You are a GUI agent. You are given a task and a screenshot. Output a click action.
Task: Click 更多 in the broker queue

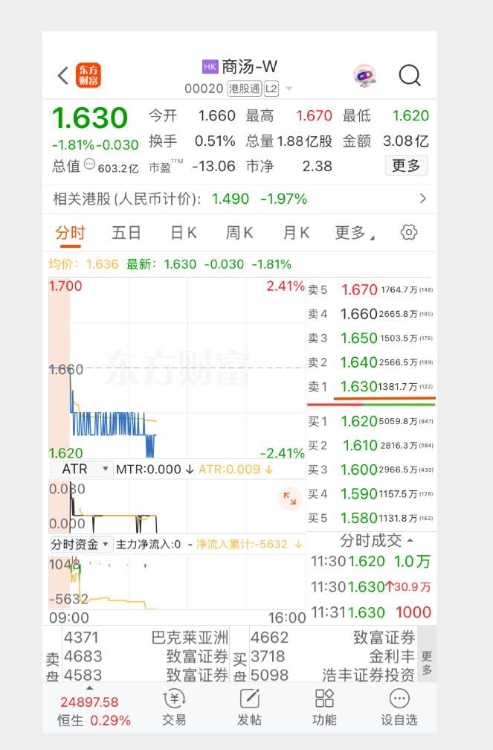(427, 662)
